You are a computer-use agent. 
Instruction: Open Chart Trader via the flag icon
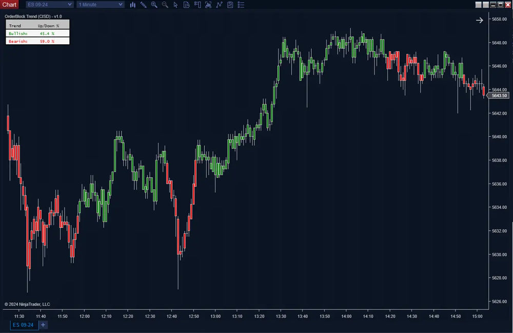tap(198, 5)
